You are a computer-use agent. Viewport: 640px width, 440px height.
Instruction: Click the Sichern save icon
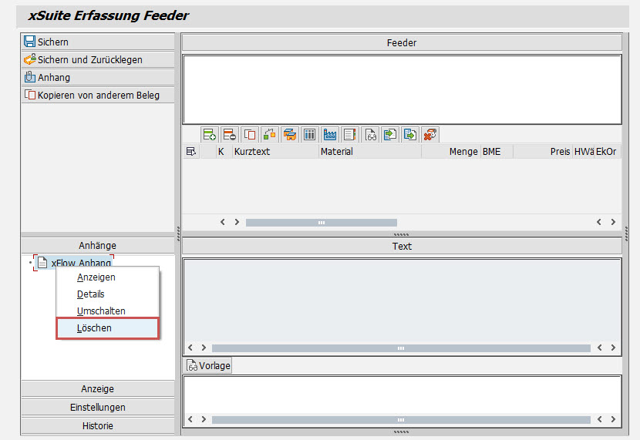(29, 42)
